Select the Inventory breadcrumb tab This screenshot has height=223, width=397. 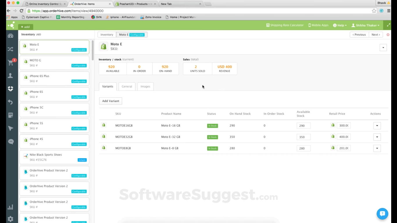point(107,35)
